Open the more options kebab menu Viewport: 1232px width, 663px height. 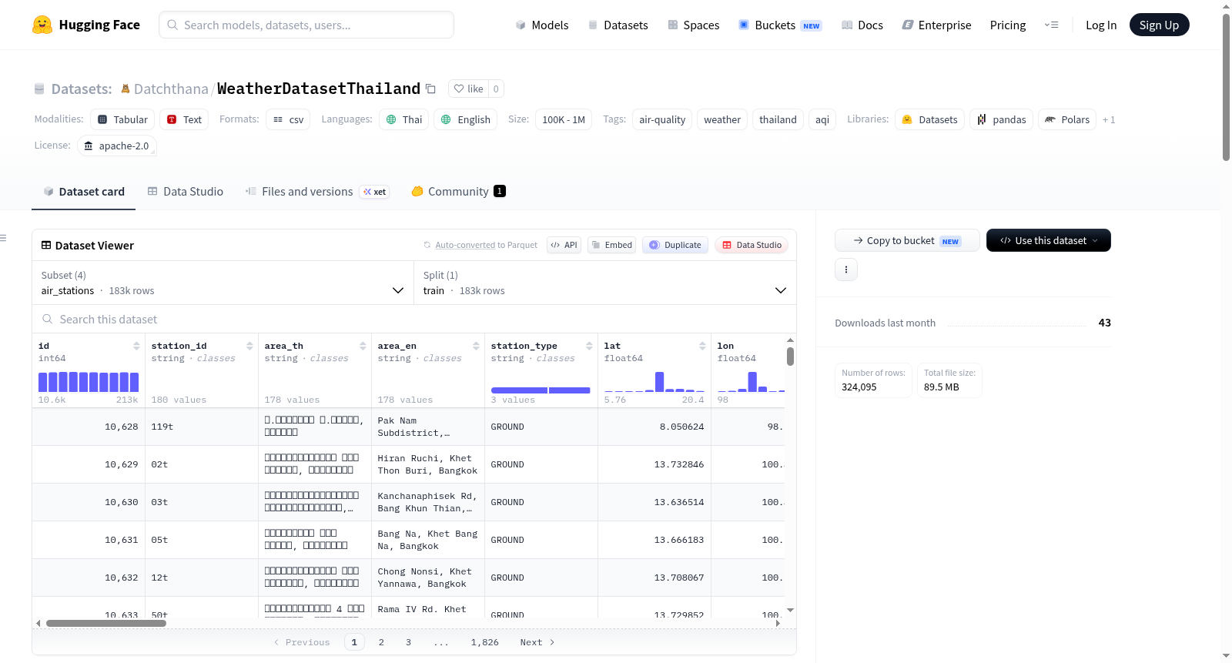coord(846,270)
